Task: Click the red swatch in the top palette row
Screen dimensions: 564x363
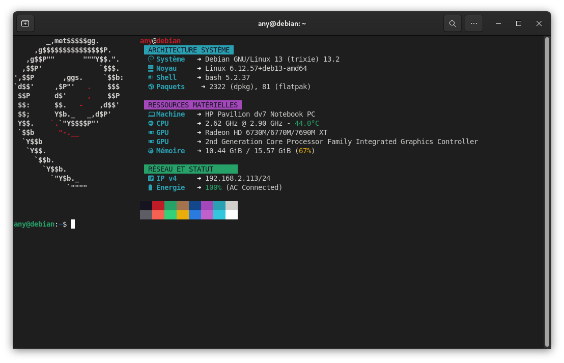Action: [158, 206]
